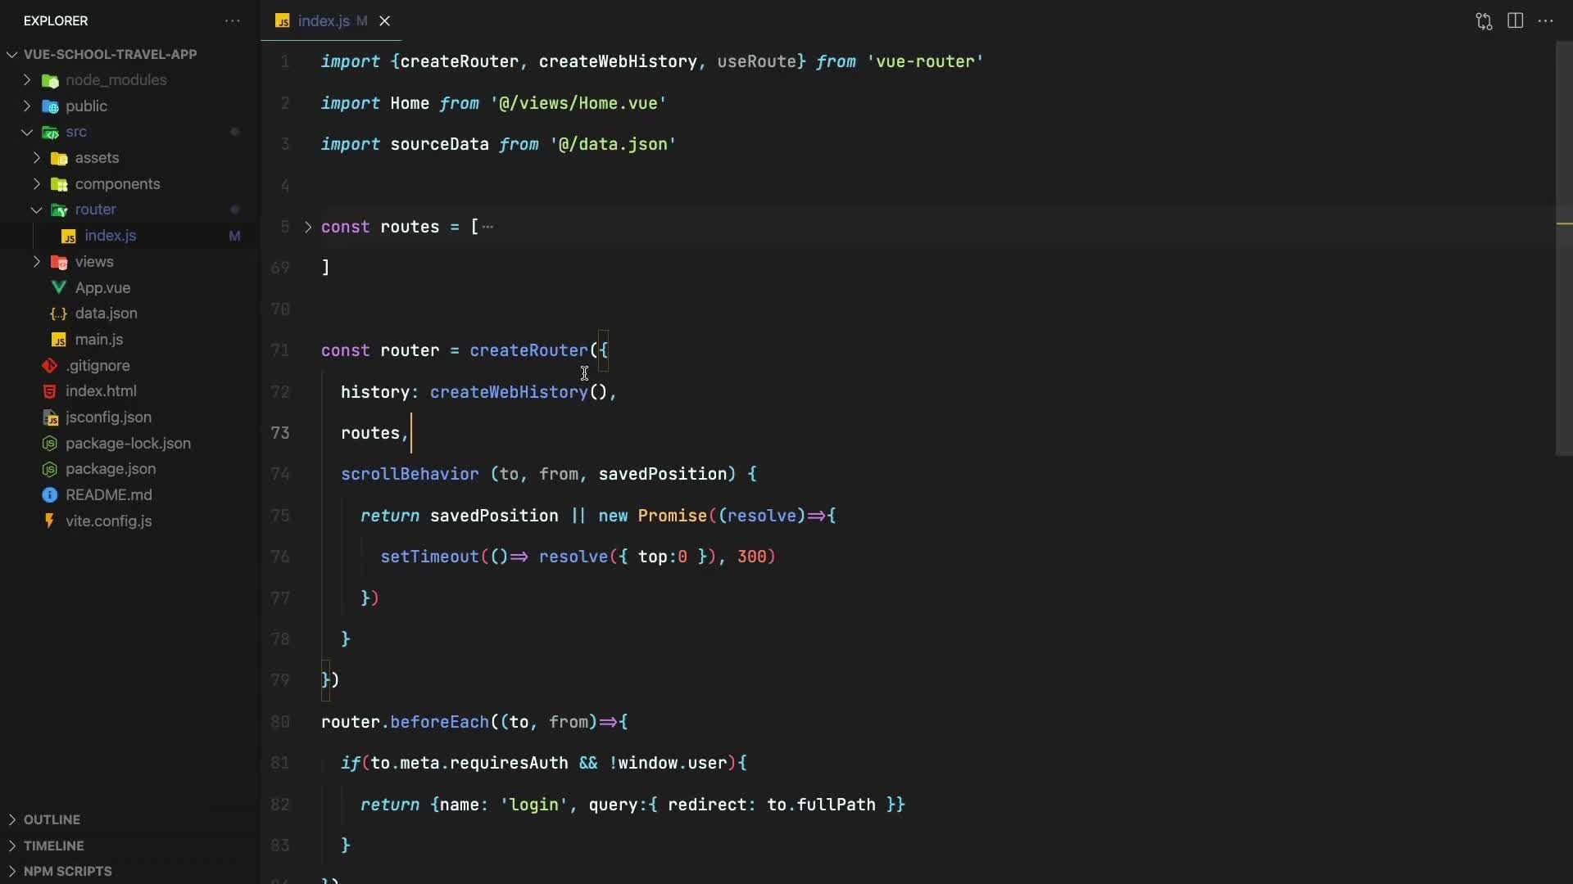Image resolution: width=1573 pixels, height=884 pixels.
Task: Switch to the index.js tab
Action: coord(323,21)
